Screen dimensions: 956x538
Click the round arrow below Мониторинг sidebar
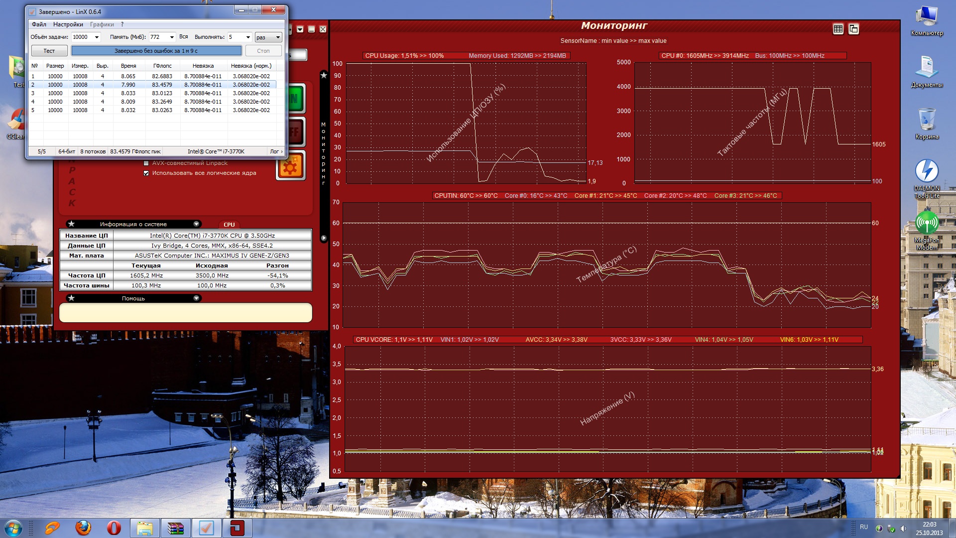pos(324,238)
